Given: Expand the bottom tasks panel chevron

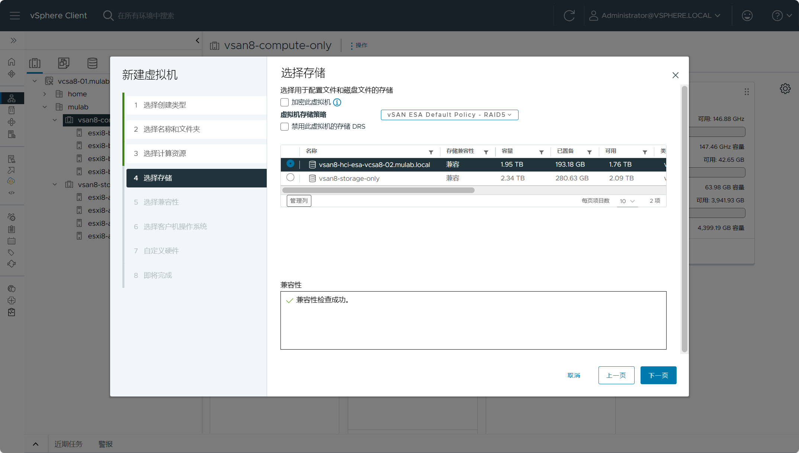Looking at the screenshot, I should point(36,444).
